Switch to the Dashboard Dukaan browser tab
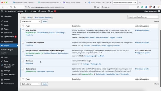 pyautogui.click(x=24, y=3)
